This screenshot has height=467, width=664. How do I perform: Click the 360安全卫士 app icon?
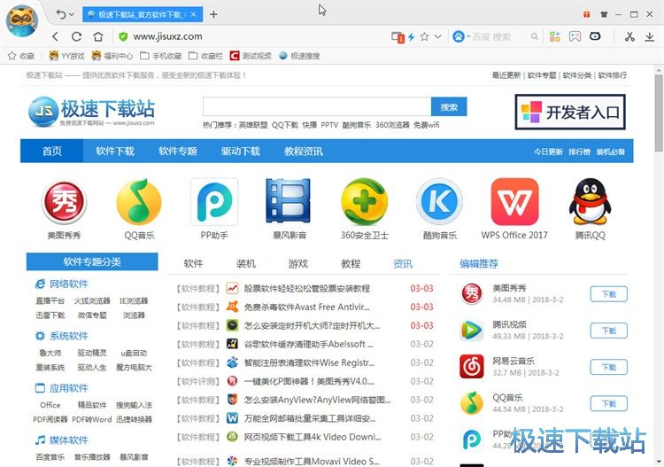pyautogui.click(x=364, y=201)
